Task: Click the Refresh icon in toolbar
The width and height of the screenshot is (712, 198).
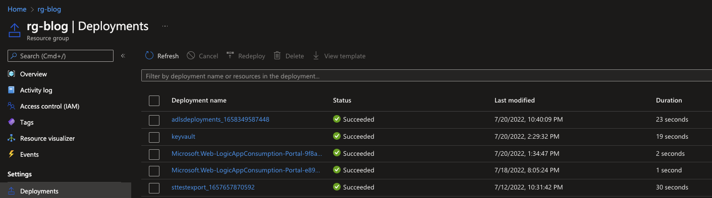Action: click(149, 56)
